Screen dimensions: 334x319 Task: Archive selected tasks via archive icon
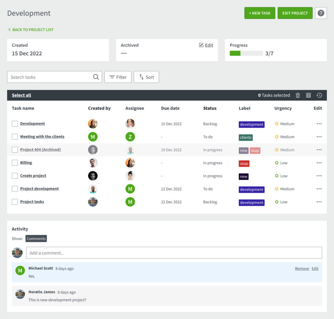point(308,95)
